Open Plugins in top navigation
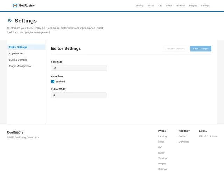This screenshot has height=177, width=224. (193, 6)
